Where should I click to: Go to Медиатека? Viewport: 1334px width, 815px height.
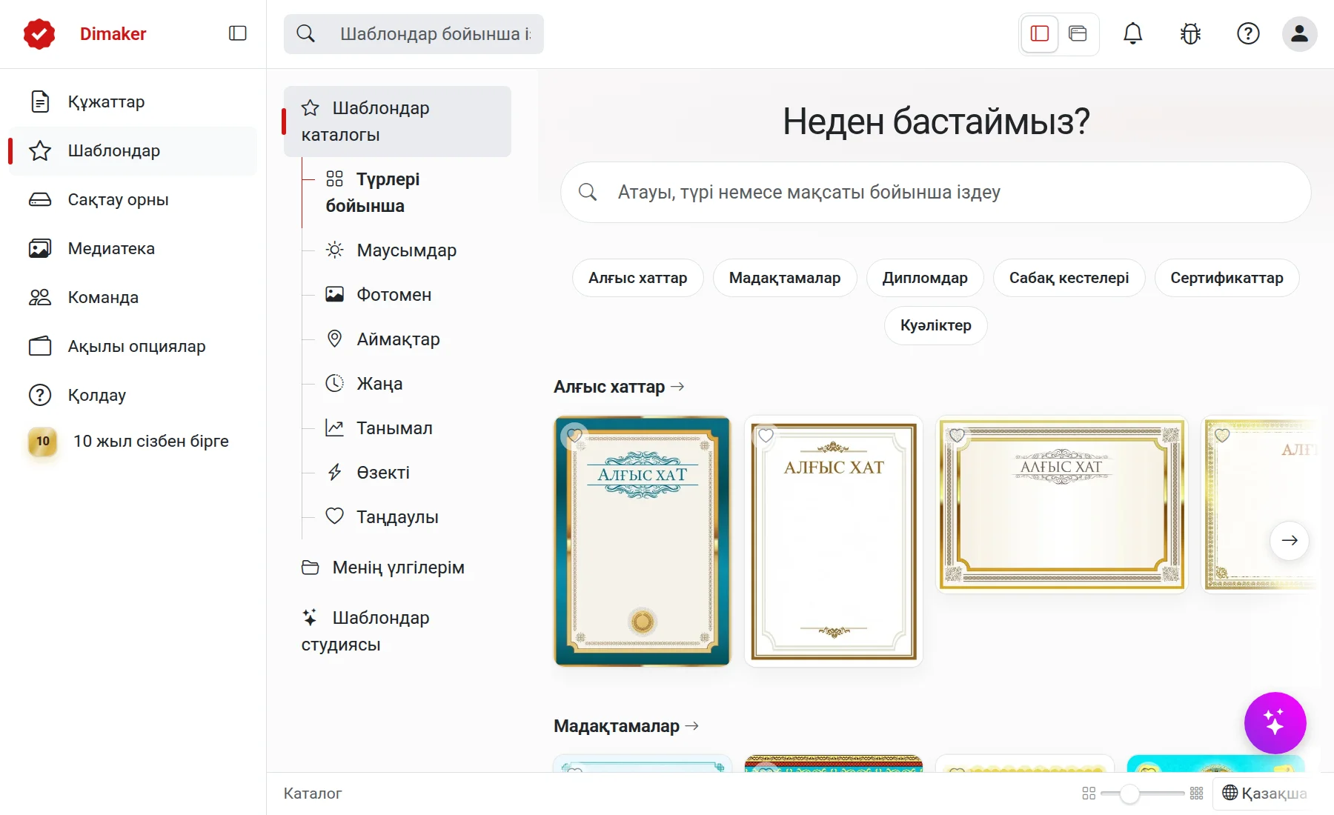133,248
